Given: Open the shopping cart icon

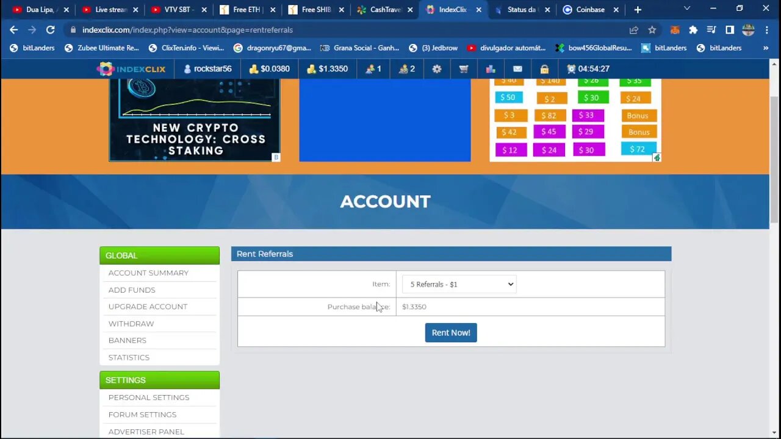Looking at the screenshot, I should tap(464, 69).
